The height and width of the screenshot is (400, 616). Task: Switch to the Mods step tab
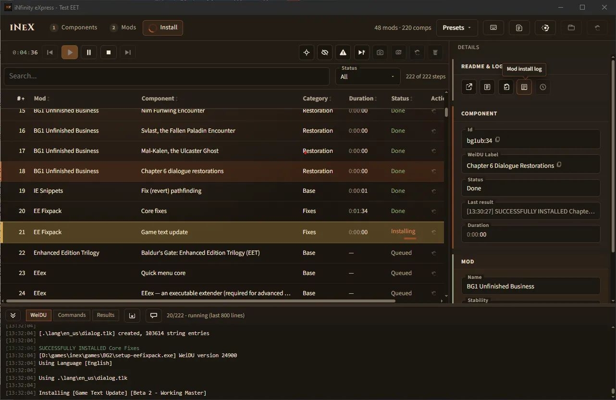coord(123,27)
